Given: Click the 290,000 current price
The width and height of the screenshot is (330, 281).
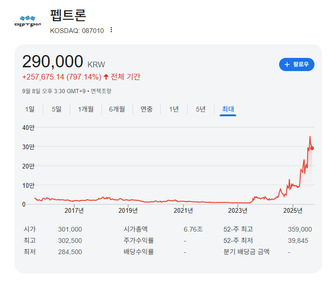Looking at the screenshot, I should click(52, 61).
